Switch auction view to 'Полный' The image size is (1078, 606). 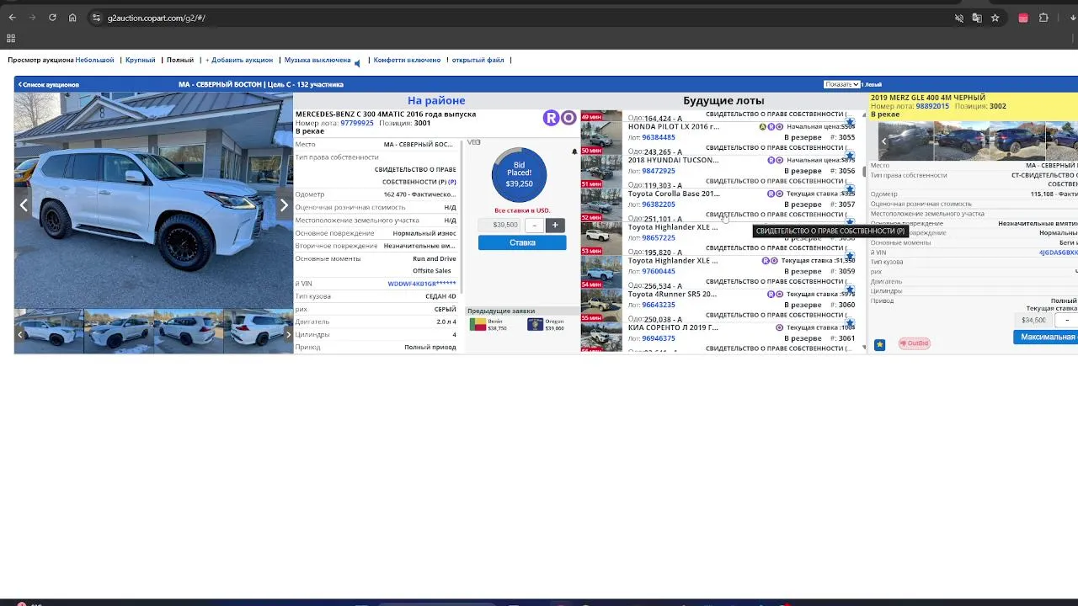click(180, 61)
